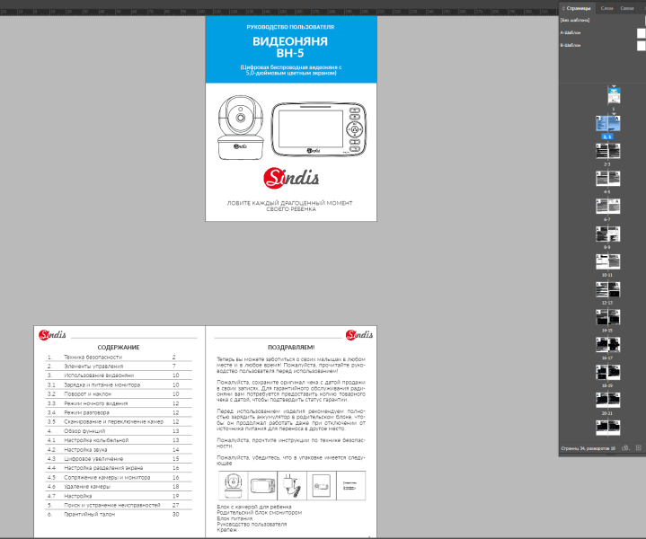Click contents row Поиск и устранение неисправностей
This screenshot has height=539, width=646.
[x=119, y=505]
